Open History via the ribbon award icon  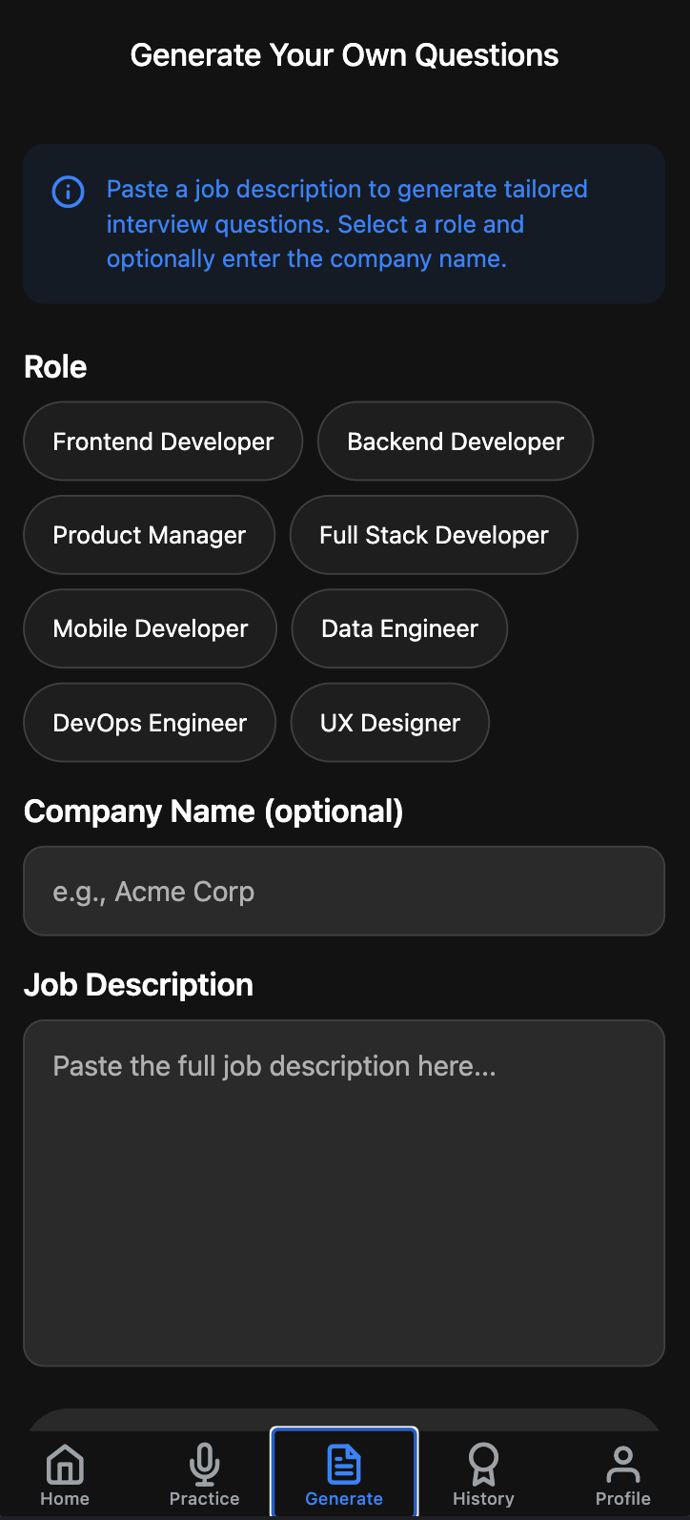[483, 1463]
